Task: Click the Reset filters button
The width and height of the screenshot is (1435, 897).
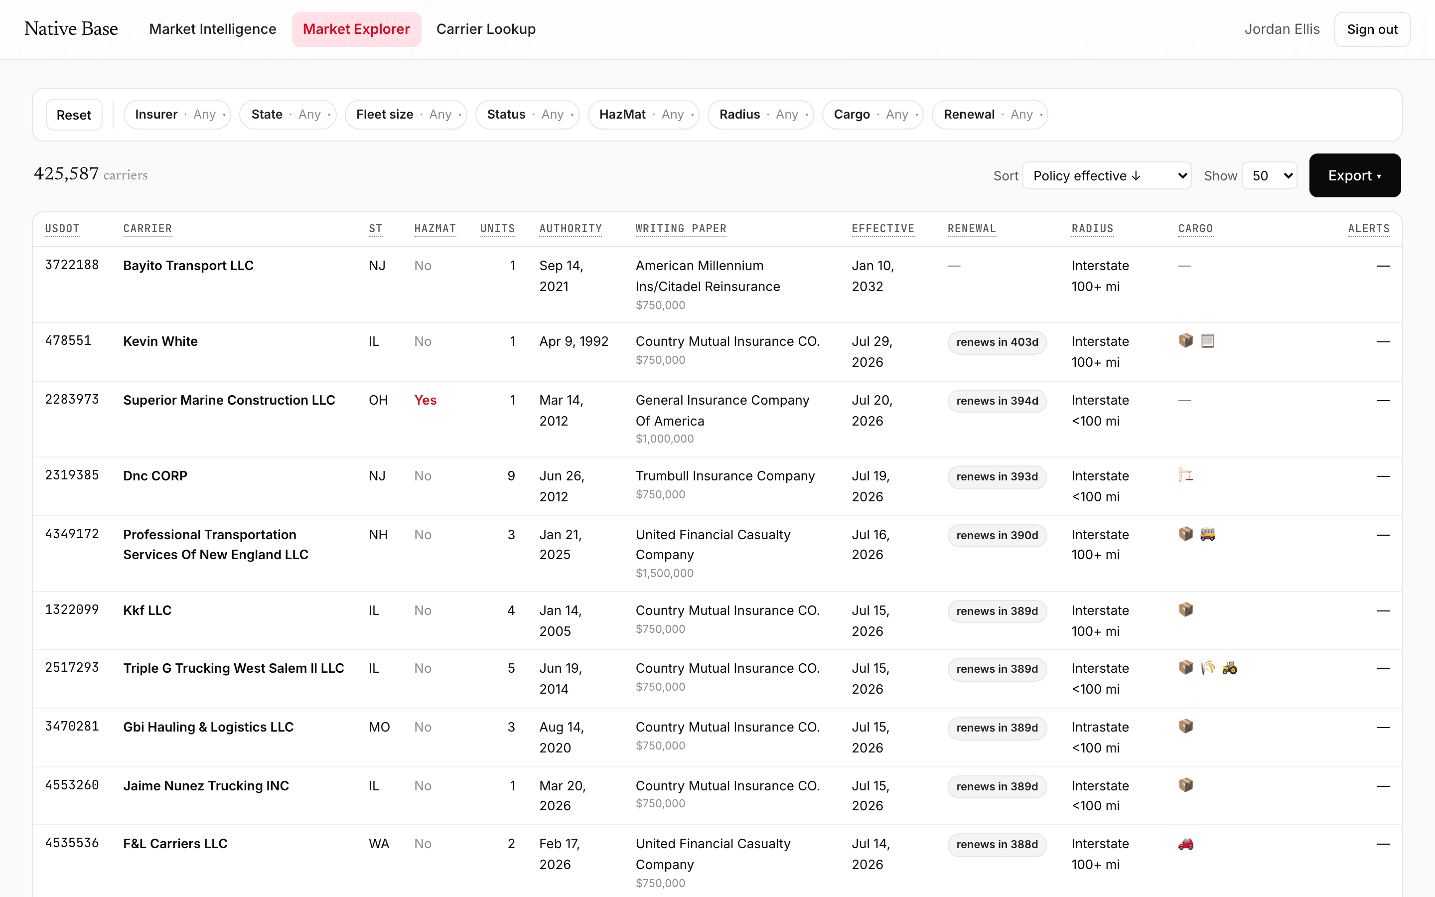Action: pos(74,115)
